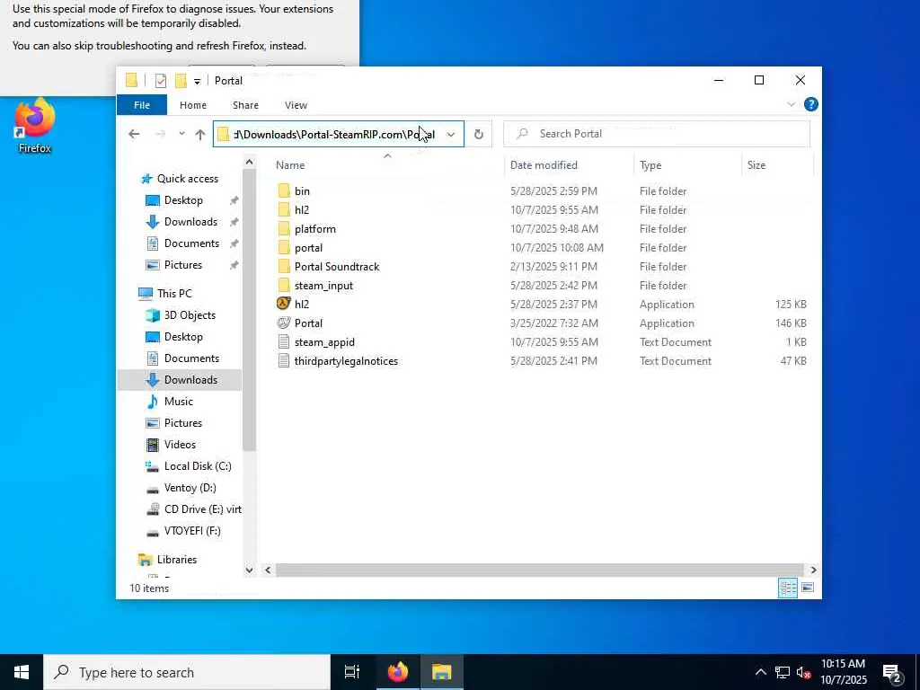This screenshot has height=690, width=920.
Task: Click taskbar search box
Action: pyautogui.click(x=187, y=672)
